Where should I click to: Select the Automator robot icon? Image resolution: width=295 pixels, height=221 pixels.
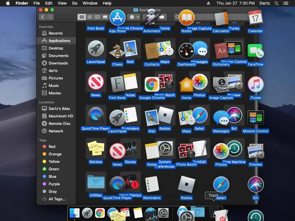click(x=152, y=17)
